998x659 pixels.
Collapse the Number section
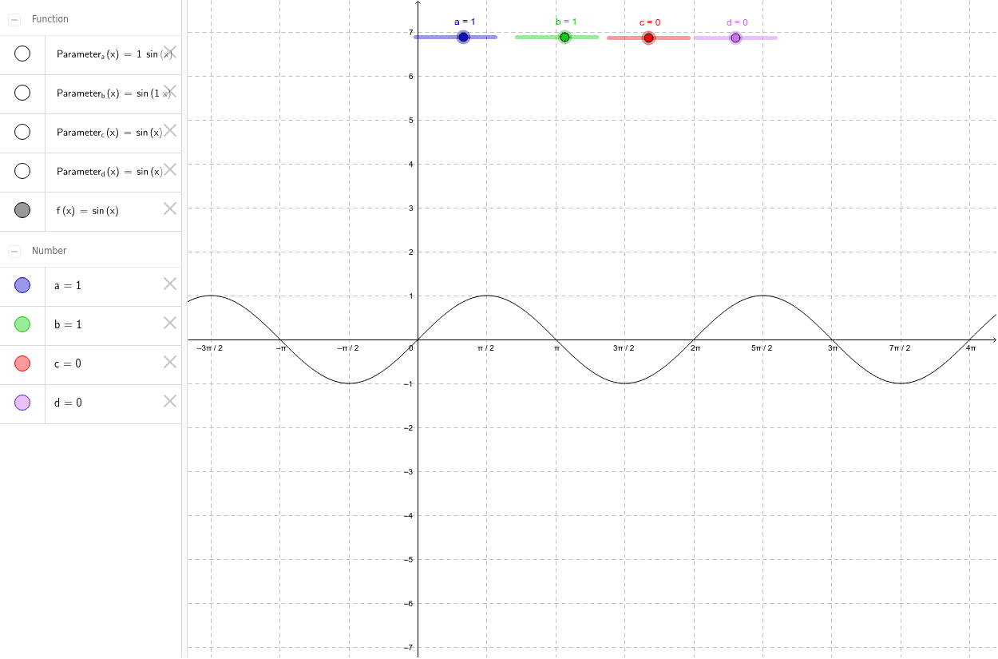pyautogui.click(x=14, y=251)
